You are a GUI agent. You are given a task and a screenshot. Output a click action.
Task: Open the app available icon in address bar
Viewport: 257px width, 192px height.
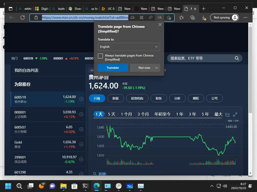133,17
